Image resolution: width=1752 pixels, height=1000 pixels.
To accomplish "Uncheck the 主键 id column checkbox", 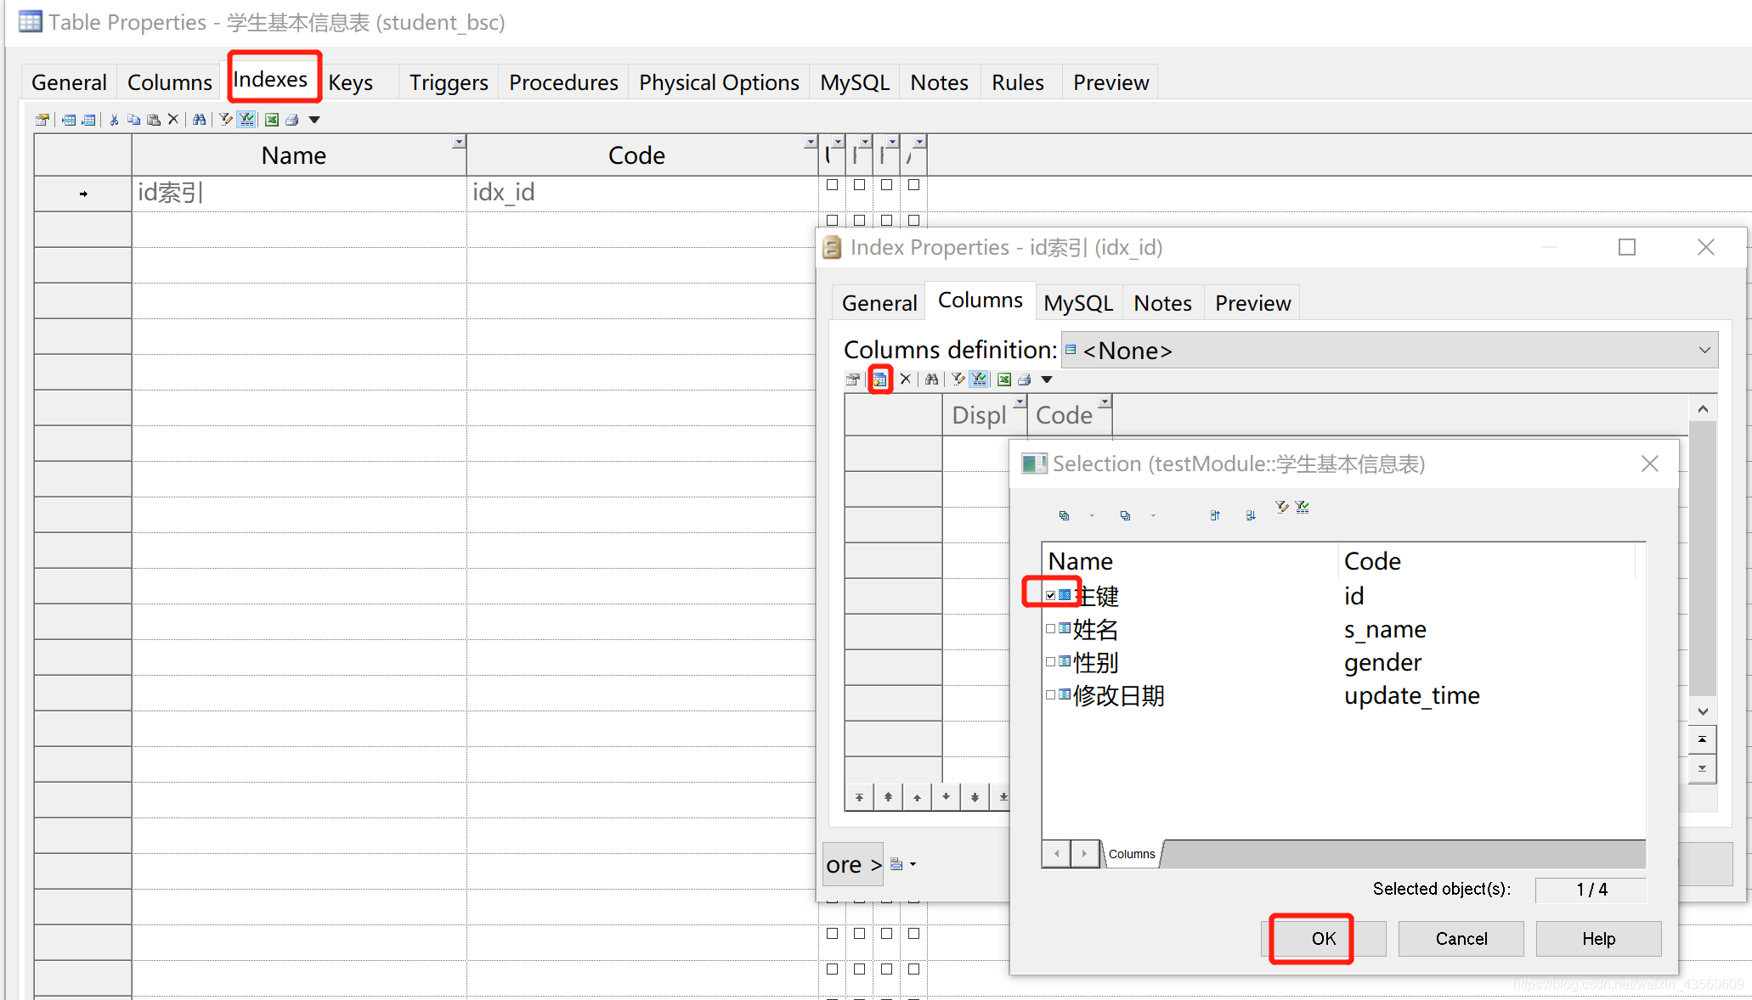I will tap(1051, 595).
